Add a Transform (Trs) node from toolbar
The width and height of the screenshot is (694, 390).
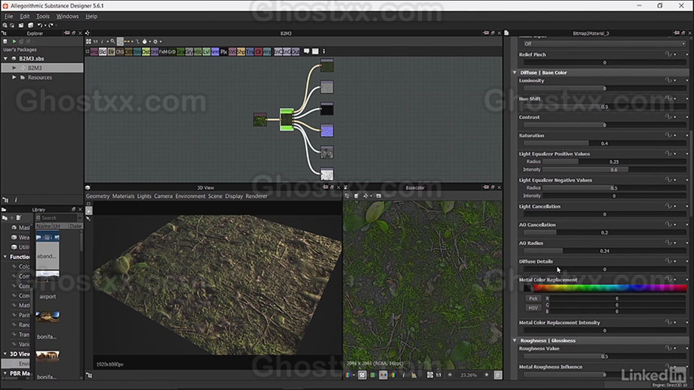[250, 52]
